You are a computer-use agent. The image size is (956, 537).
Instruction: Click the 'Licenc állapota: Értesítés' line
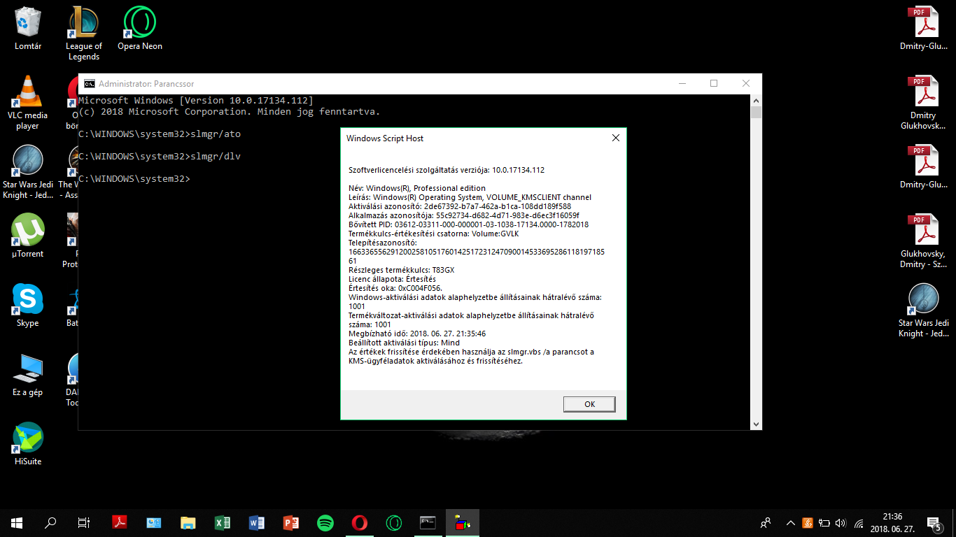tap(392, 279)
